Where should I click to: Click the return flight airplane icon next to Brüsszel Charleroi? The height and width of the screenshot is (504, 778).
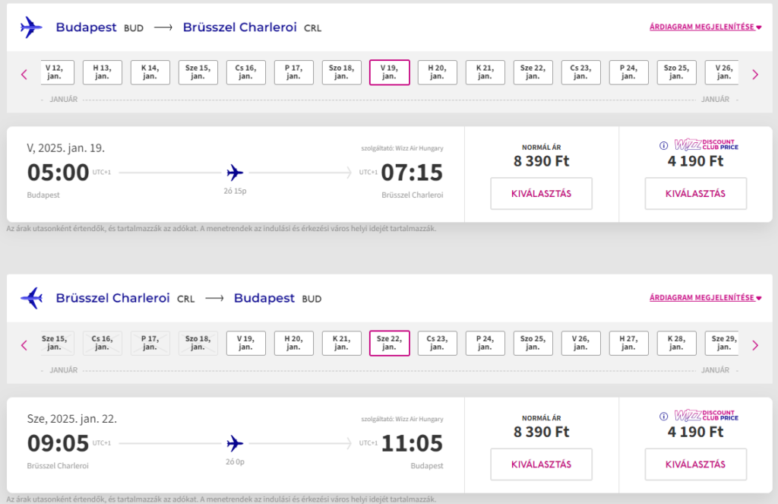point(31,298)
